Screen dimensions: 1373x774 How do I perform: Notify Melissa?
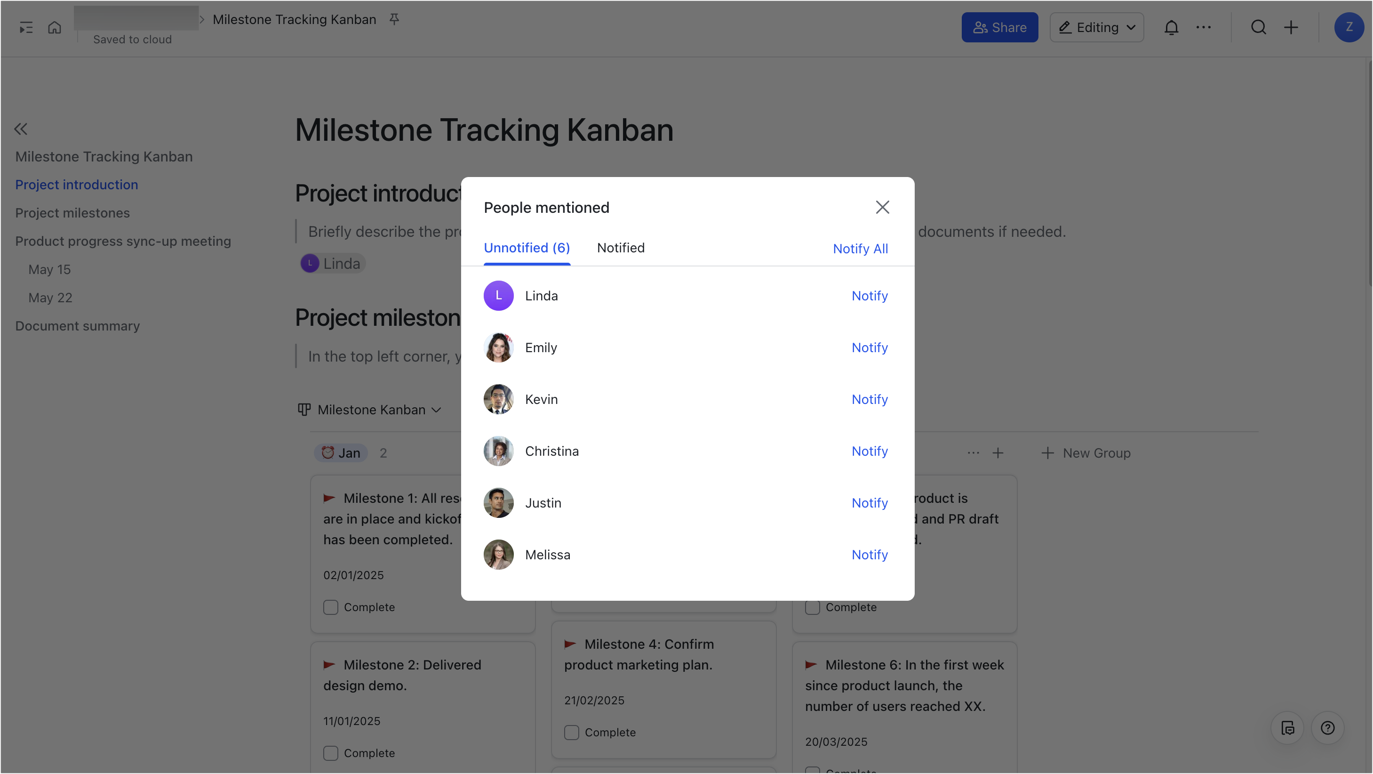pyautogui.click(x=870, y=555)
